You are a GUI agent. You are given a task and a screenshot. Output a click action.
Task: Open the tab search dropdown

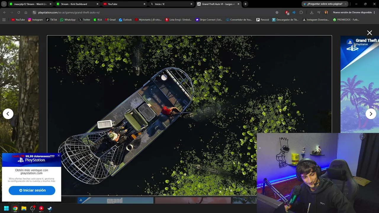(x=4, y=4)
